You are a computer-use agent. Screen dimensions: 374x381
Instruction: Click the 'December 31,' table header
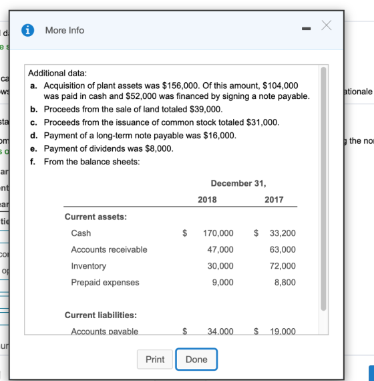238,183
